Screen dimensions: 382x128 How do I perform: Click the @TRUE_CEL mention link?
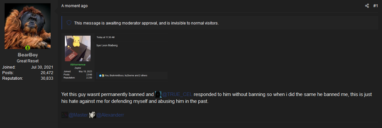(177, 94)
